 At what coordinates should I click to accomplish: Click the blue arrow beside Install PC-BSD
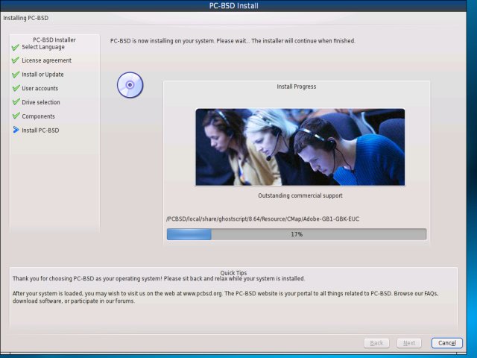(x=16, y=130)
